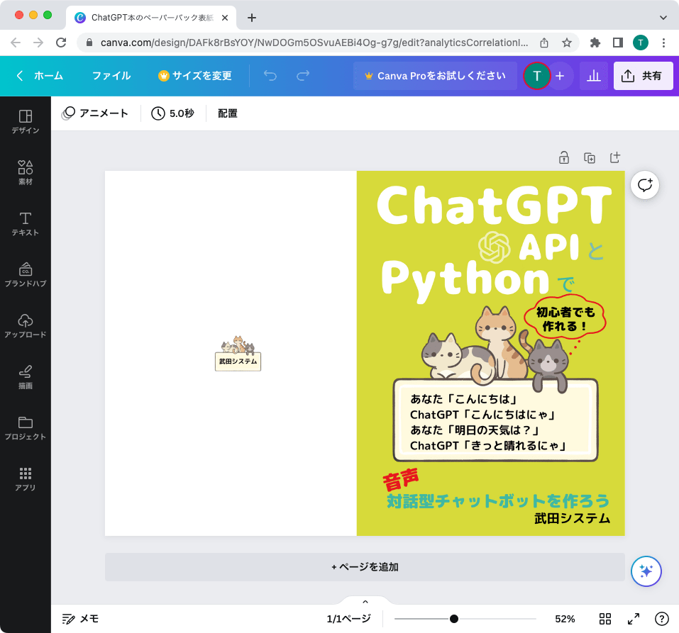Viewport: 679px width, 633px height.
Task: Select the OpenAI logo graphic
Action: 494,247
